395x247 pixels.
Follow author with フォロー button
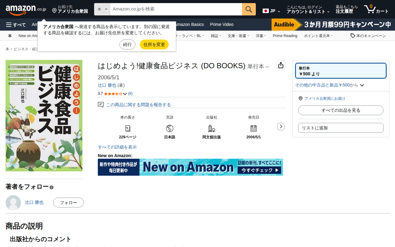click(69, 203)
